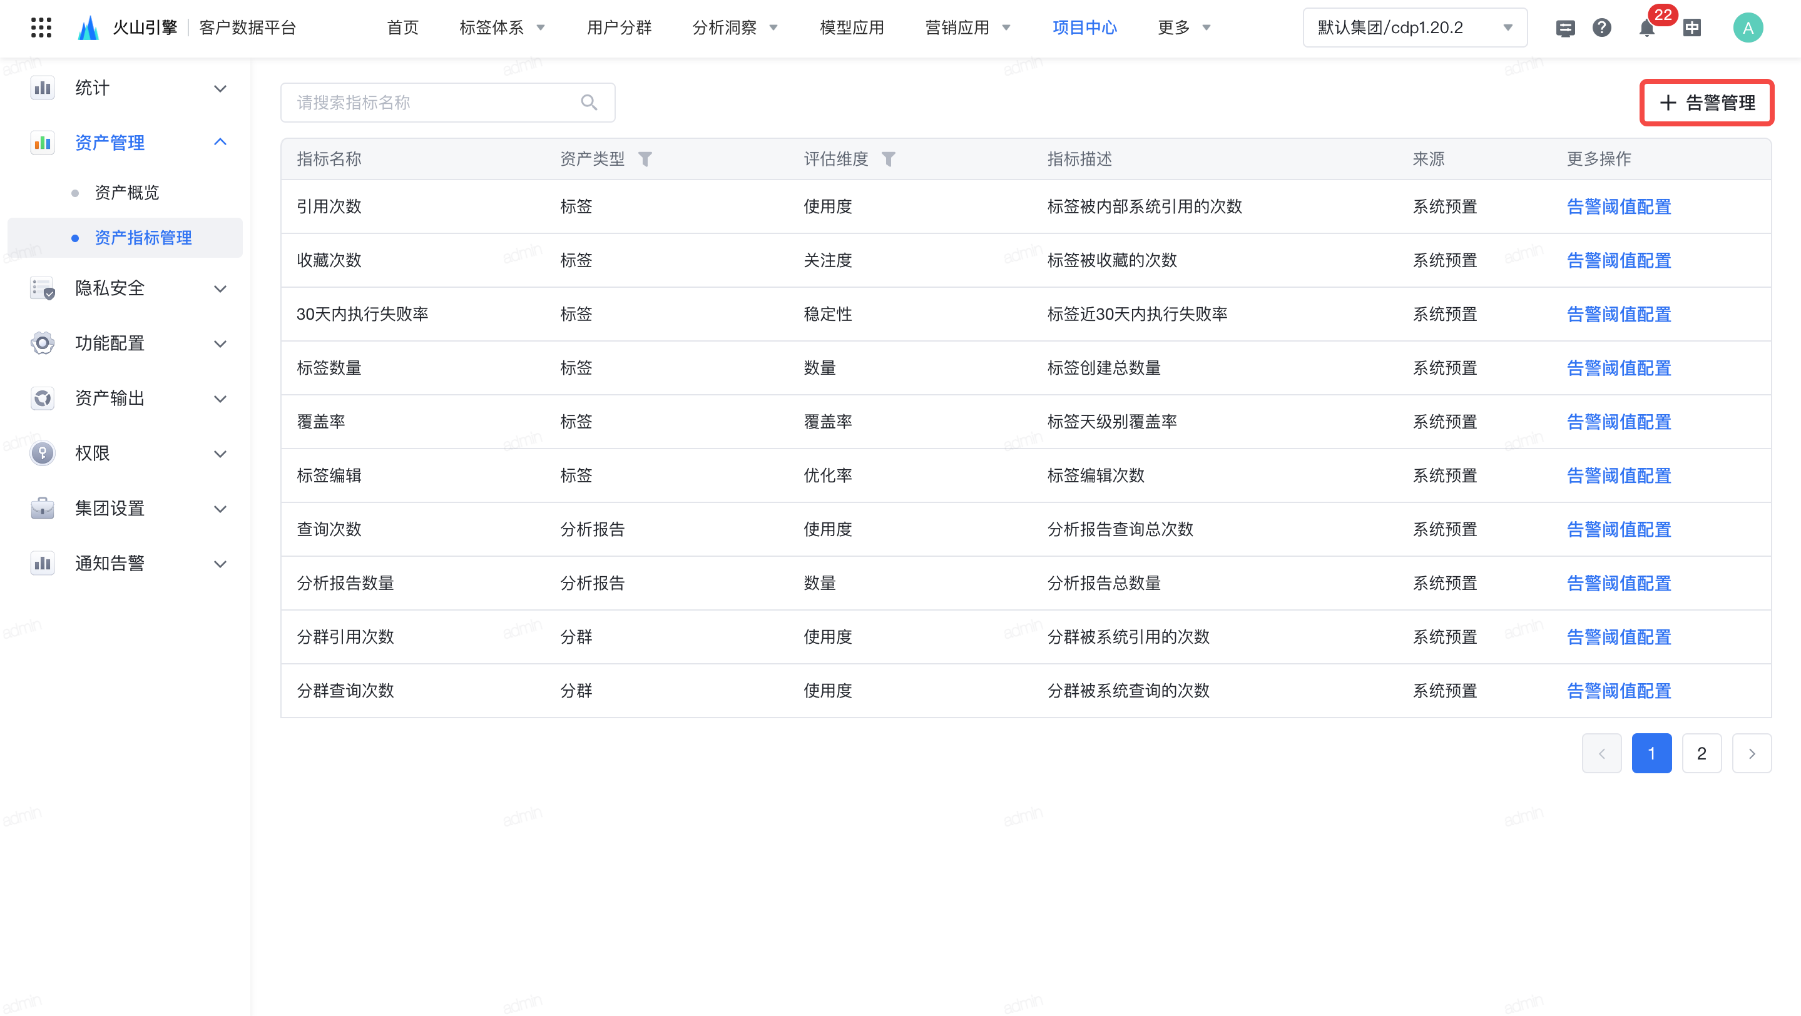Open the messages chat icon
The height and width of the screenshot is (1016, 1801).
(1565, 28)
